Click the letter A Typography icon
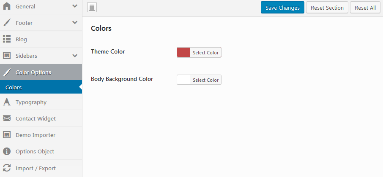 7,102
